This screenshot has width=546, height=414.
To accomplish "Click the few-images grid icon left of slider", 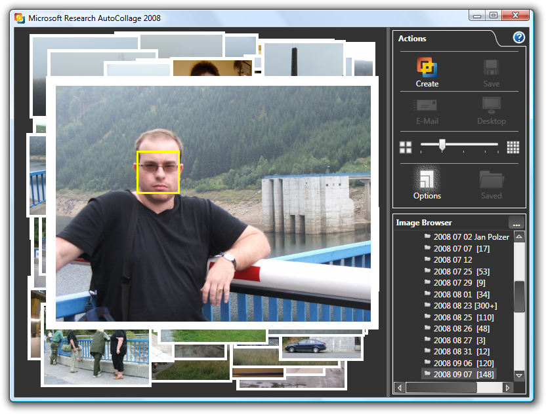I will (x=406, y=147).
